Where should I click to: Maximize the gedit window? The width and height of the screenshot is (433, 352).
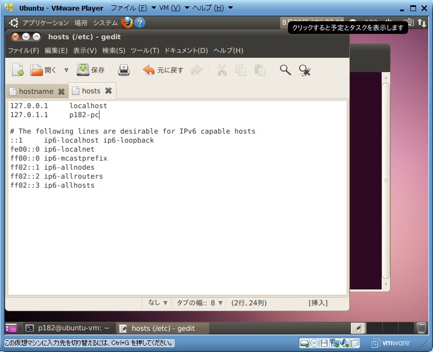(x=37, y=37)
